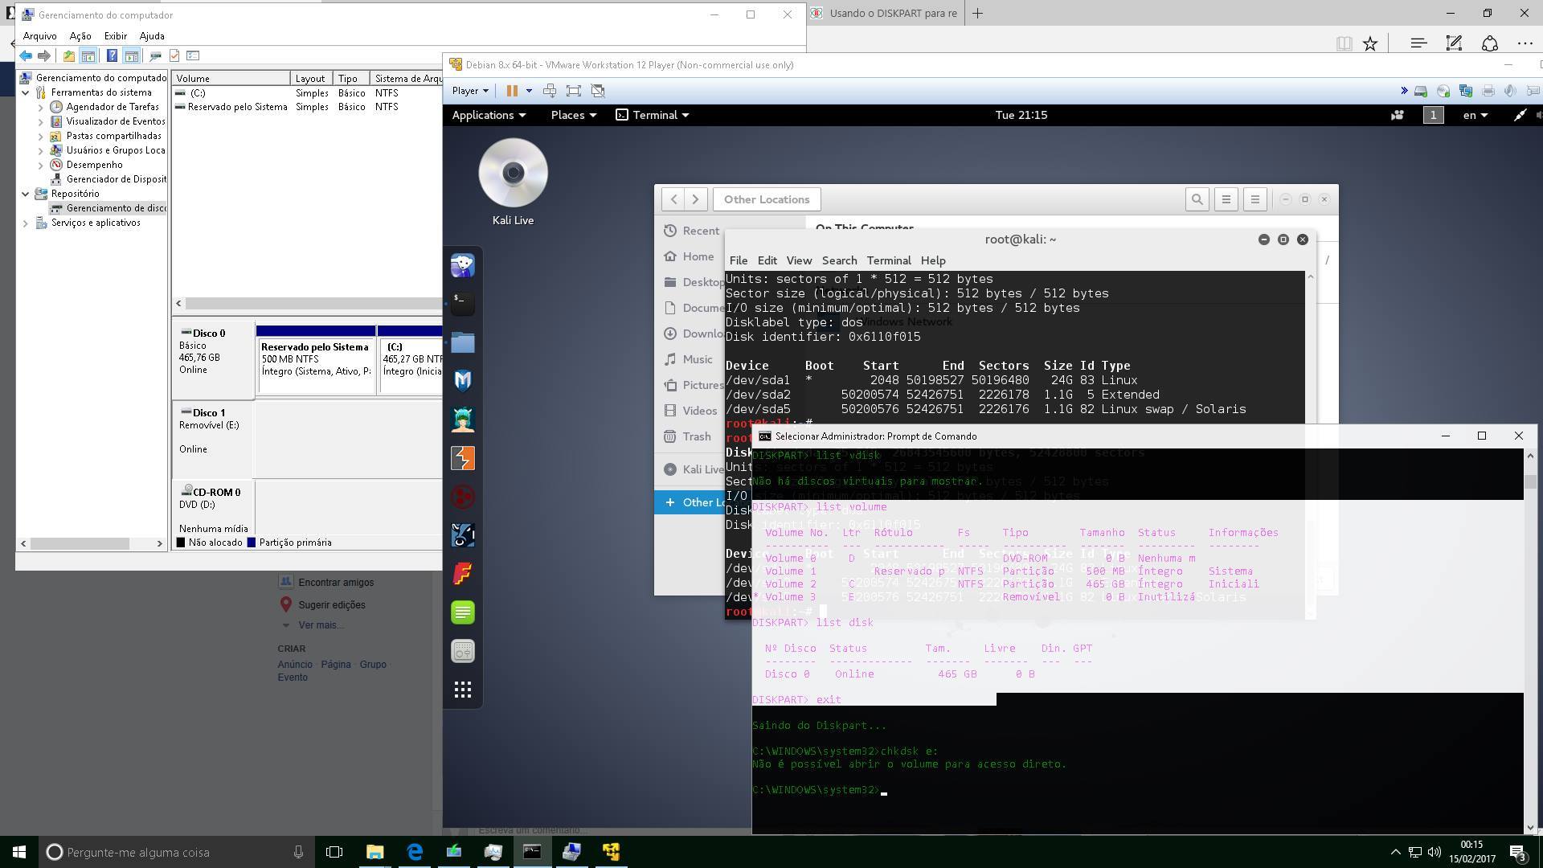Click the blue Help question mark toolbar icon

point(112,56)
